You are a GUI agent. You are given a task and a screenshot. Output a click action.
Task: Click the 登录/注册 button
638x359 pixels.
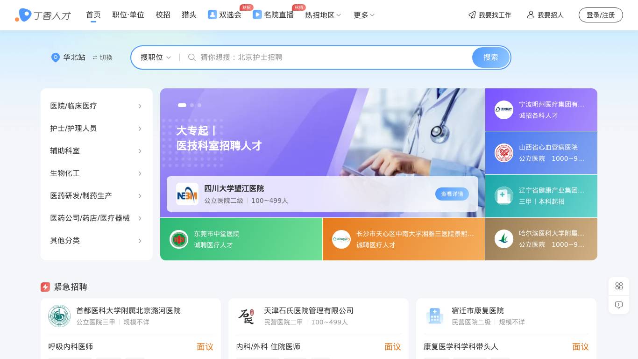601,14
